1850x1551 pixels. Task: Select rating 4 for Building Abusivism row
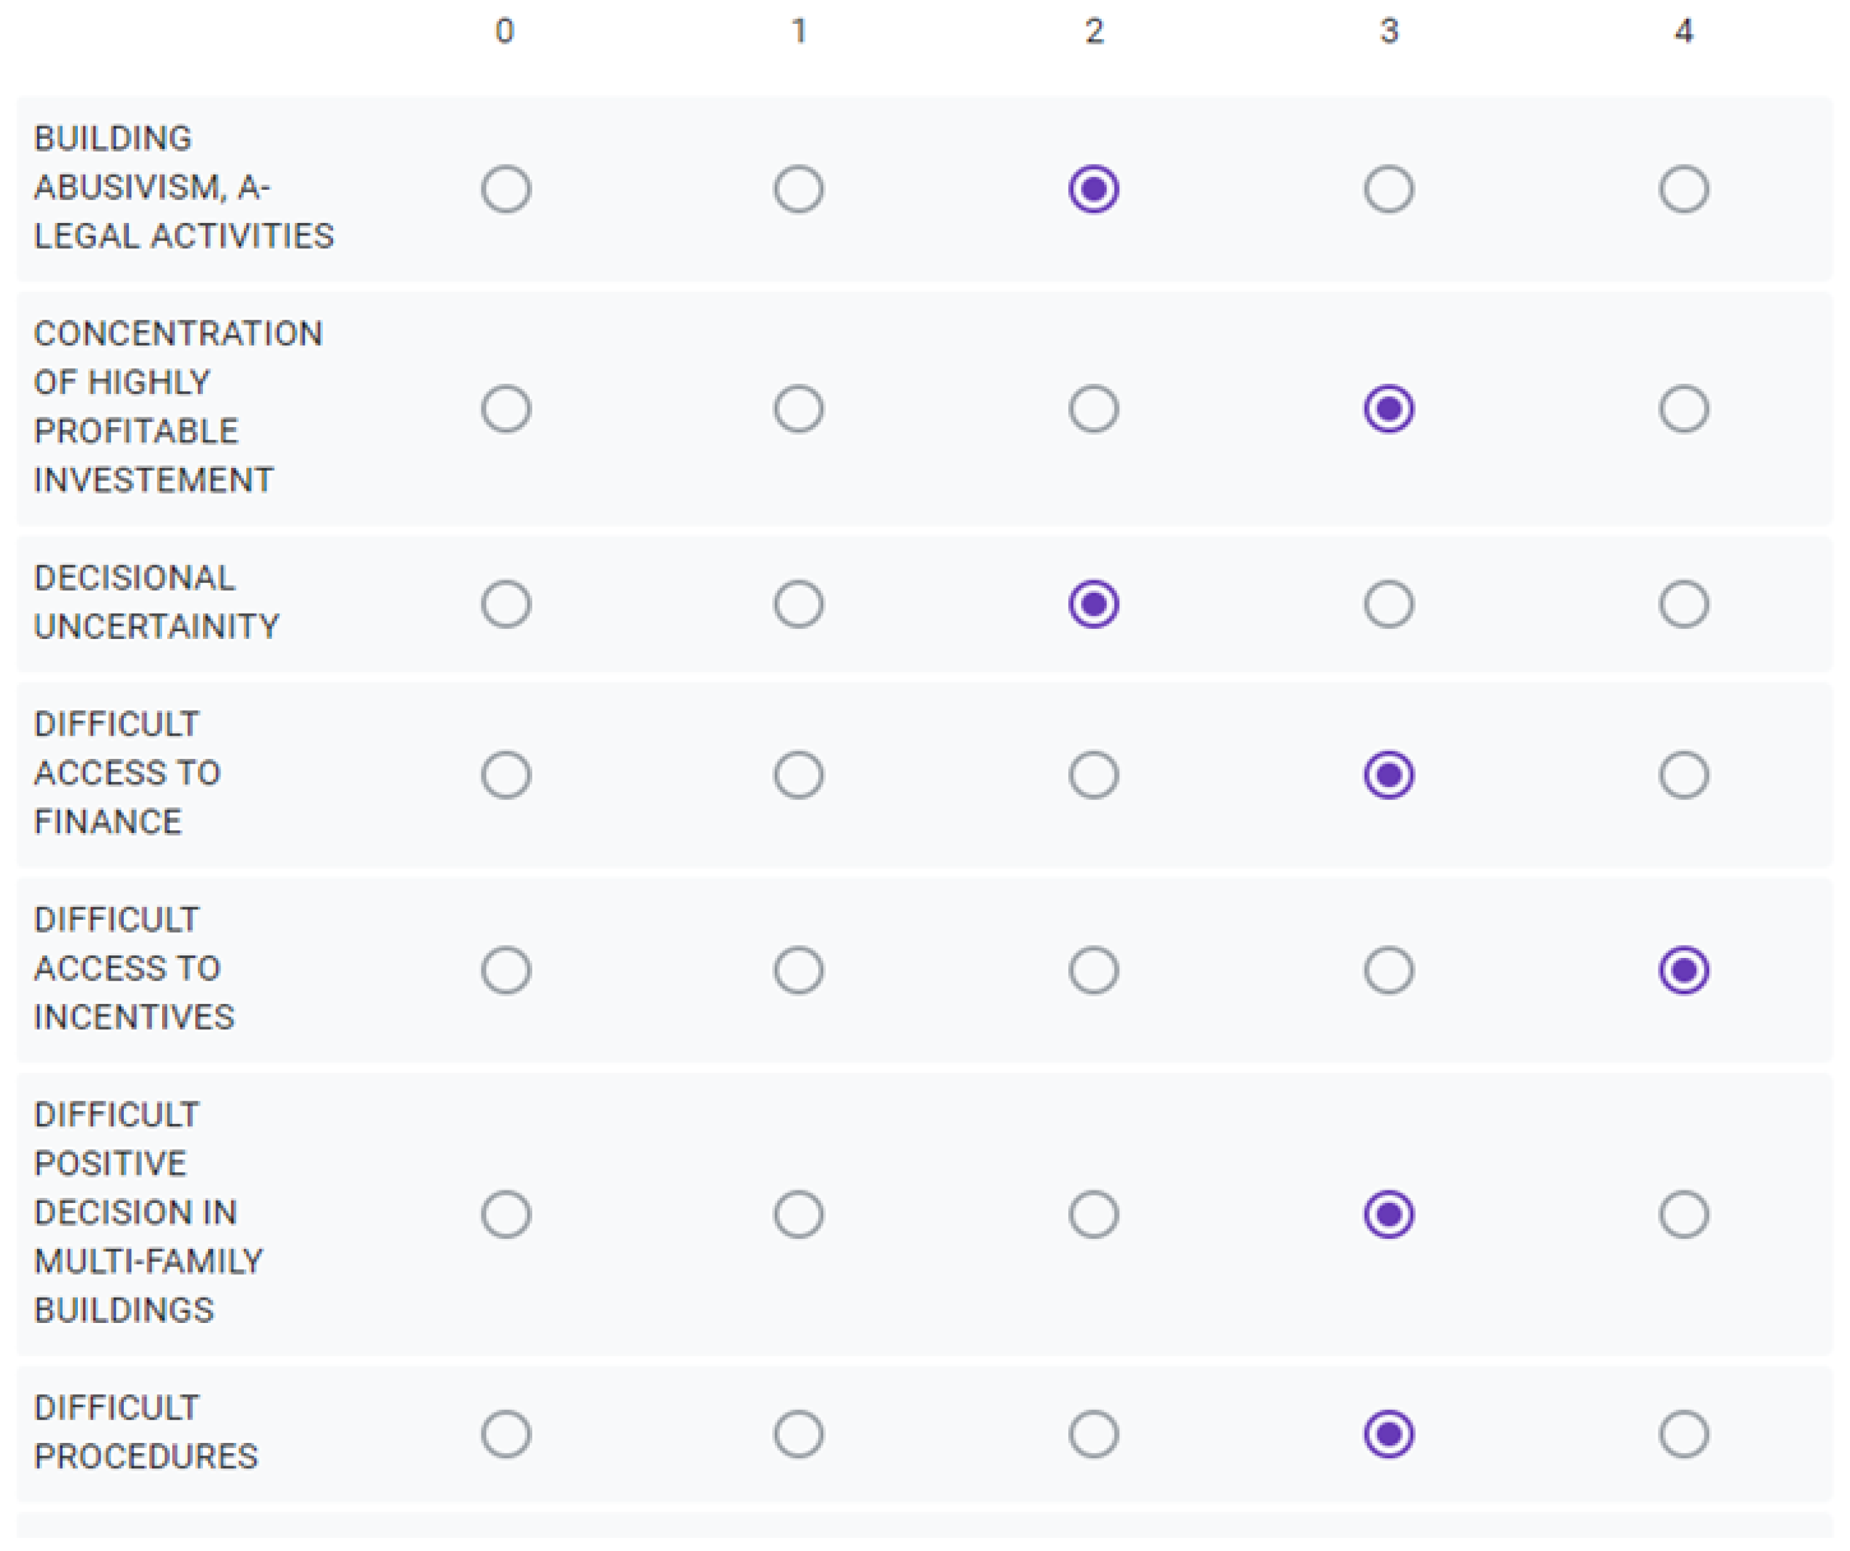pyautogui.click(x=1683, y=189)
